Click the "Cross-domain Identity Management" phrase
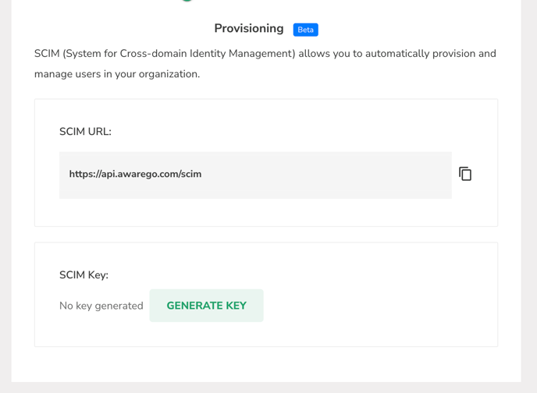This screenshot has width=537, height=393. (x=208, y=54)
